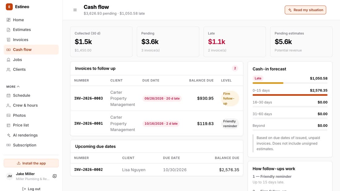Click the Invoices sidebar icon
The height and width of the screenshot is (191, 340).
(x=8, y=40)
